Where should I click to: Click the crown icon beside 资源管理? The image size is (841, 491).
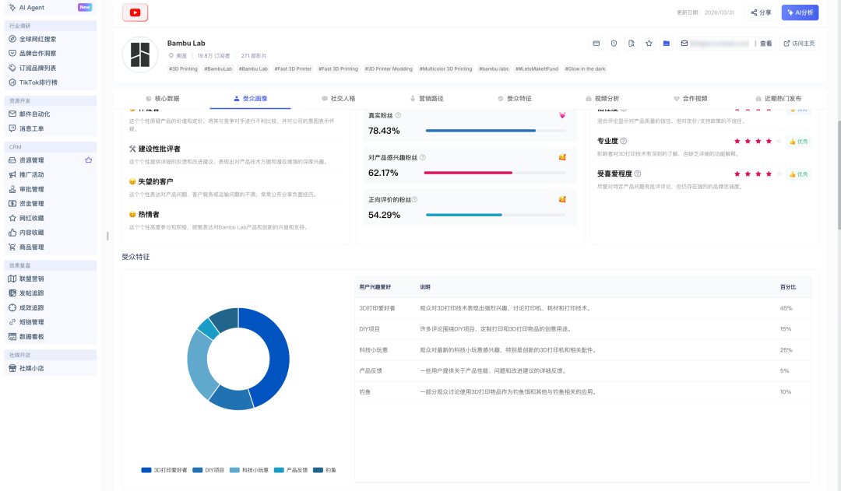(x=88, y=160)
